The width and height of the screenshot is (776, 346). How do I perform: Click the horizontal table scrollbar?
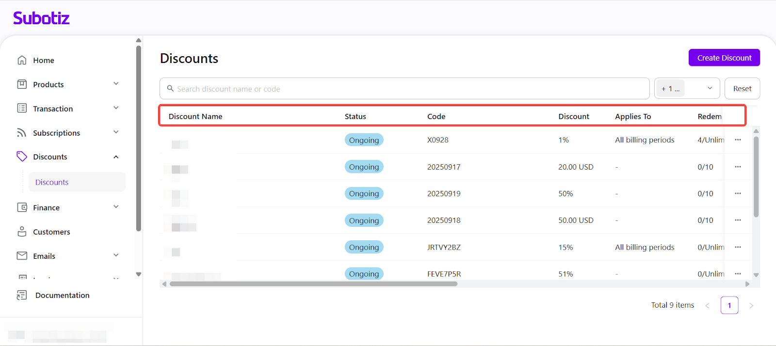(x=313, y=284)
